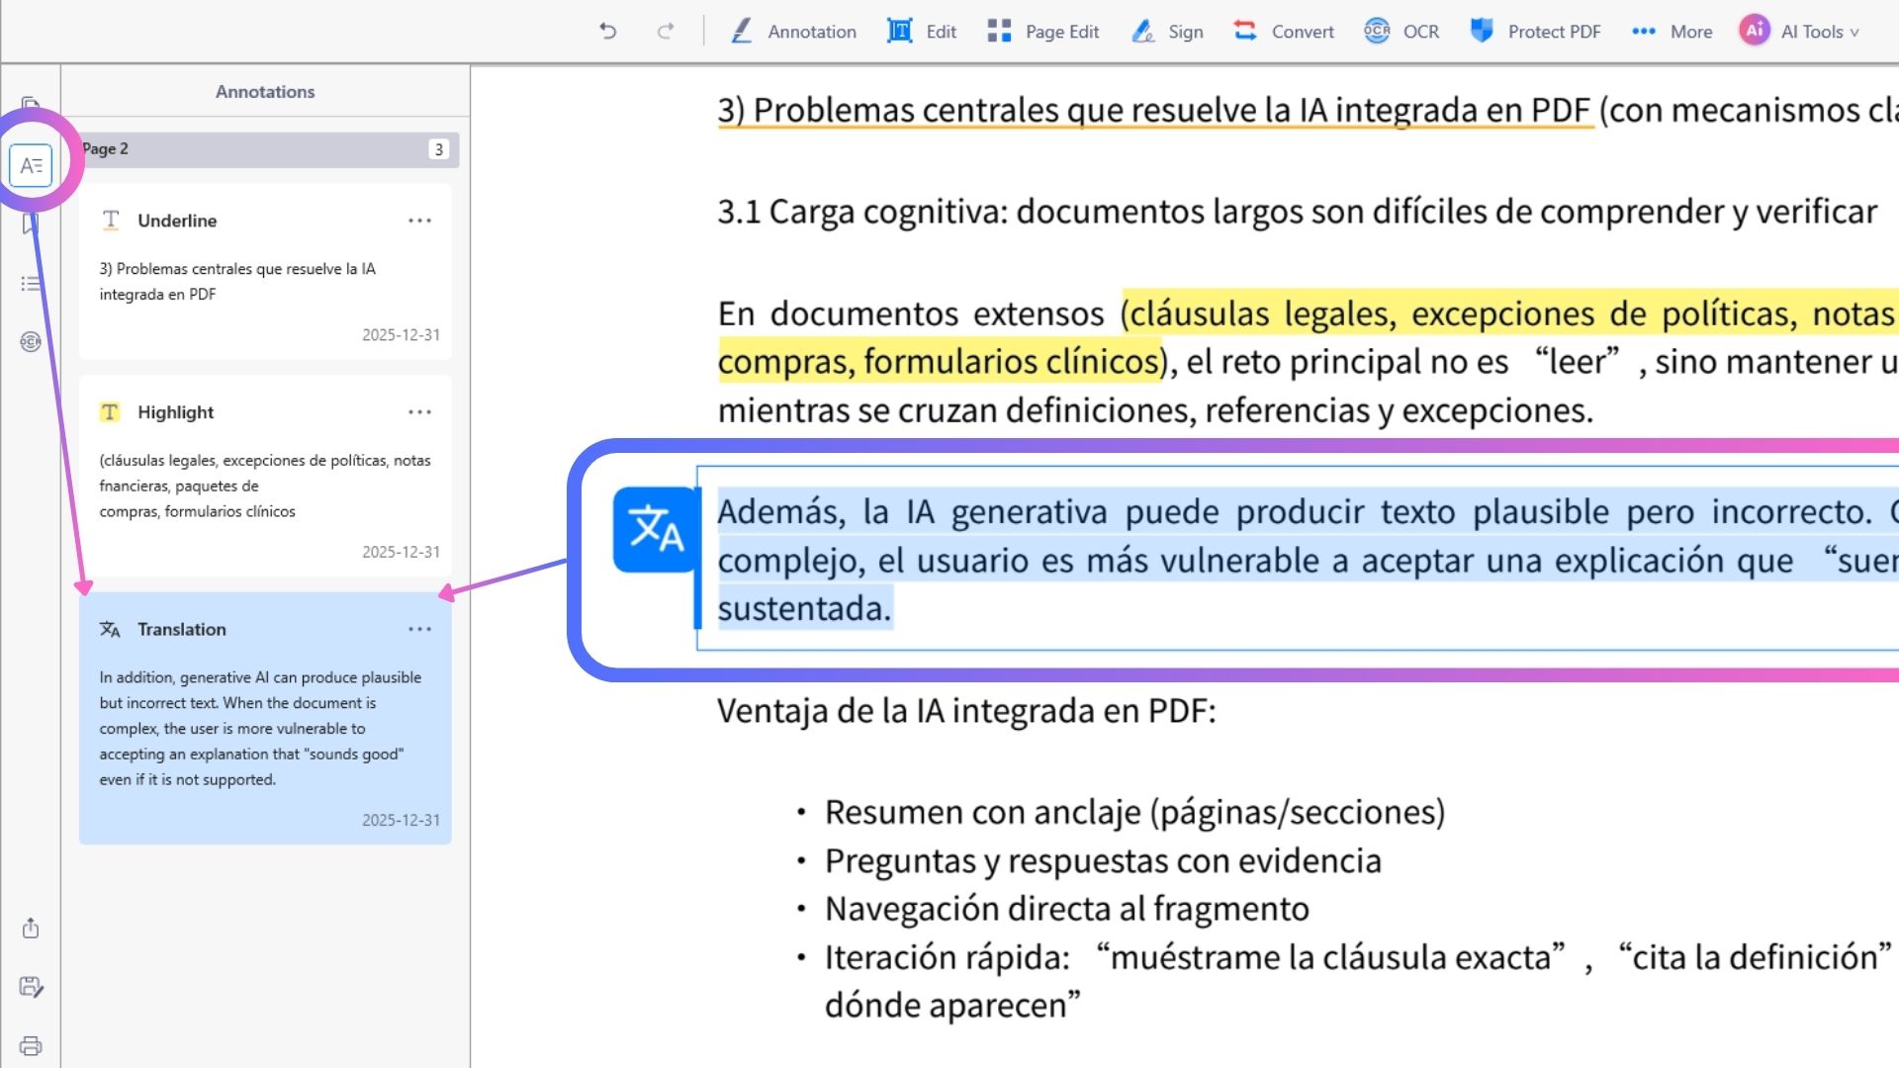Viewport: 1899px width, 1068px height.
Task: Open the Edit toolbar tab
Action: (x=922, y=32)
